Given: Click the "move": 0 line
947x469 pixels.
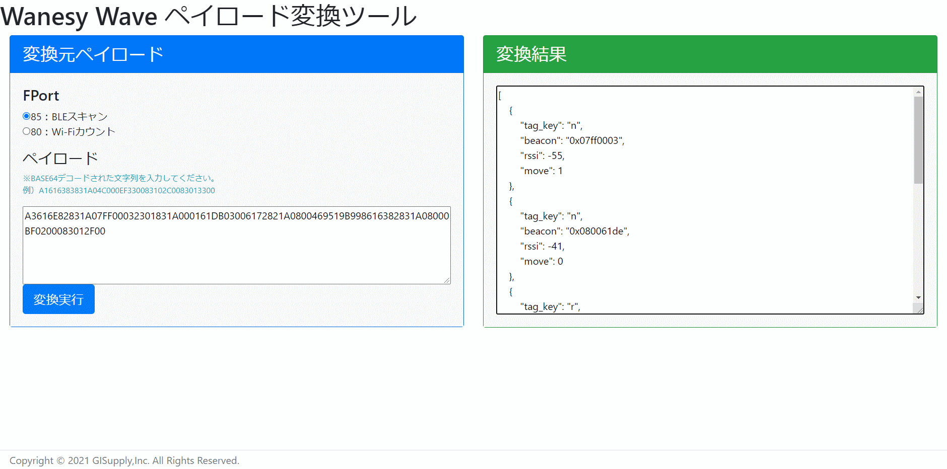Looking at the screenshot, I should (x=542, y=261).
